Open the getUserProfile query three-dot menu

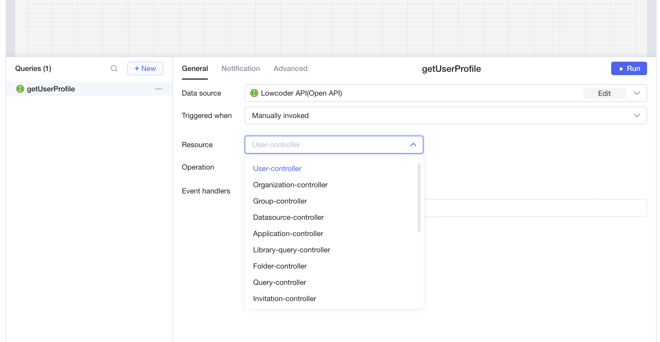159,89
